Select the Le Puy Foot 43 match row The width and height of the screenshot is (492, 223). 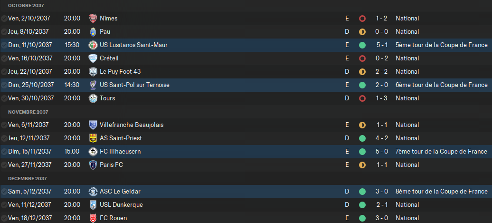click(x=246, y=72)
